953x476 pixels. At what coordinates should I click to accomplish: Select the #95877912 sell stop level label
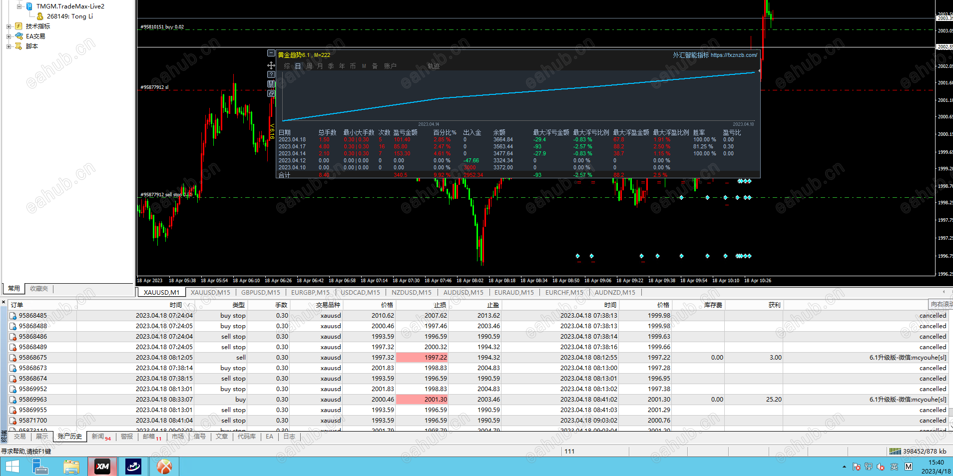[x=166, y=195]
